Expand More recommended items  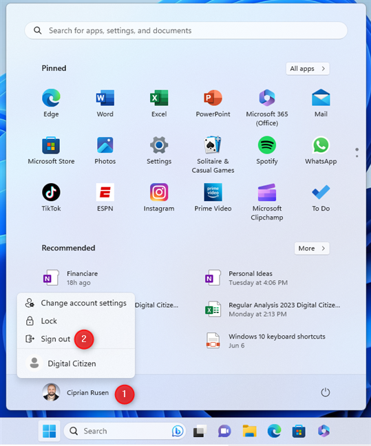coord(312,248)
